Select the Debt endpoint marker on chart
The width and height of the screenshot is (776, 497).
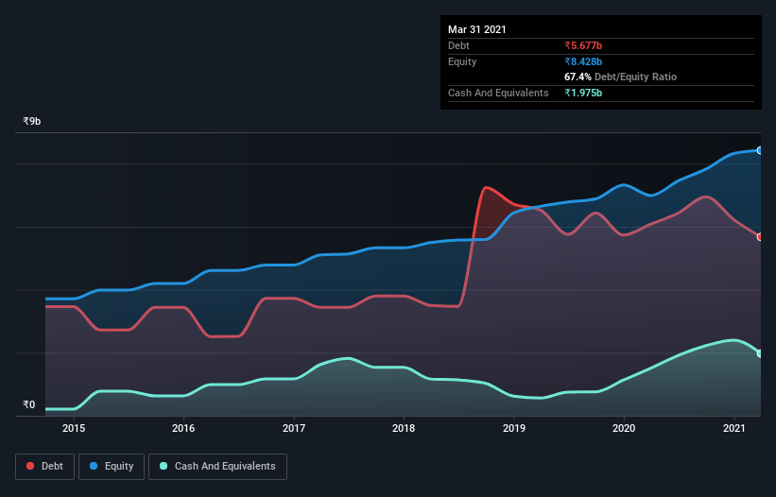(x=760, y=237)
